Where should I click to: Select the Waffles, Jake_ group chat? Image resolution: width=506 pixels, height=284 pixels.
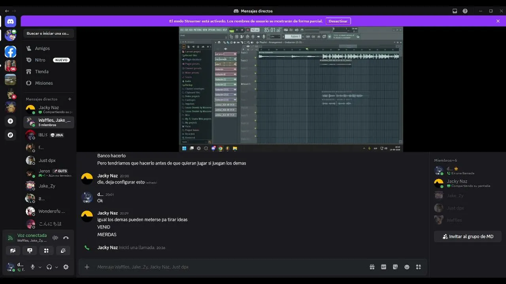(x=49, y=122)
